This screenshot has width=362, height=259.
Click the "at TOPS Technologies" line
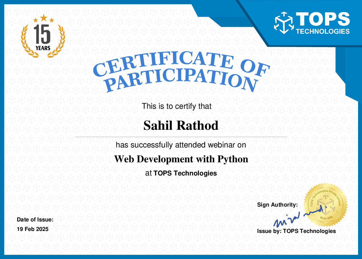(x=181, y=173)
